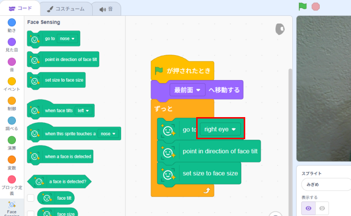351x216 pixels.
Task: Tick the face size reporter checkbox
Action: click(31, 213)
